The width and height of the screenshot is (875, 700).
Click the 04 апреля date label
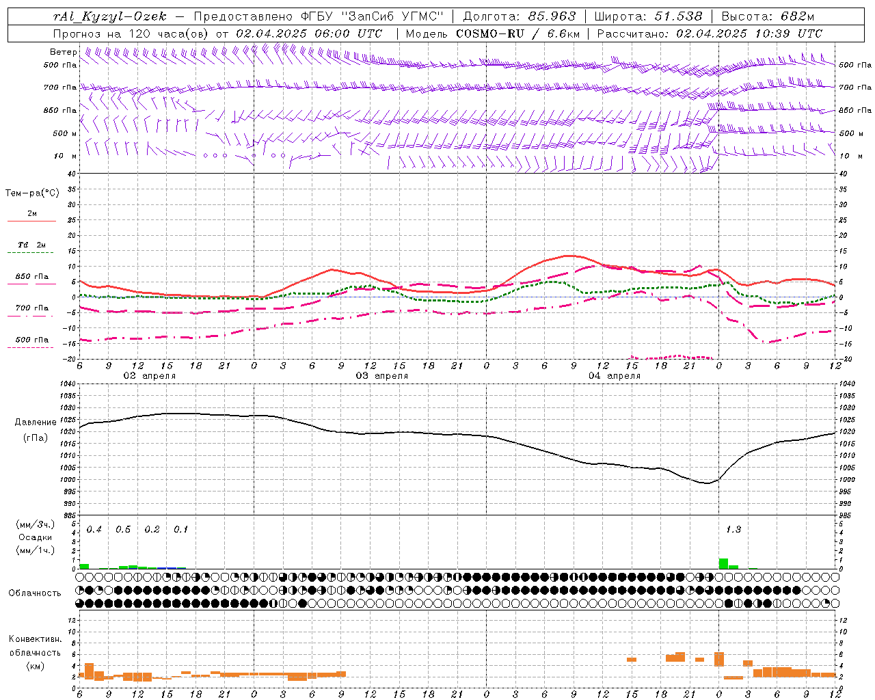(615, 376)
